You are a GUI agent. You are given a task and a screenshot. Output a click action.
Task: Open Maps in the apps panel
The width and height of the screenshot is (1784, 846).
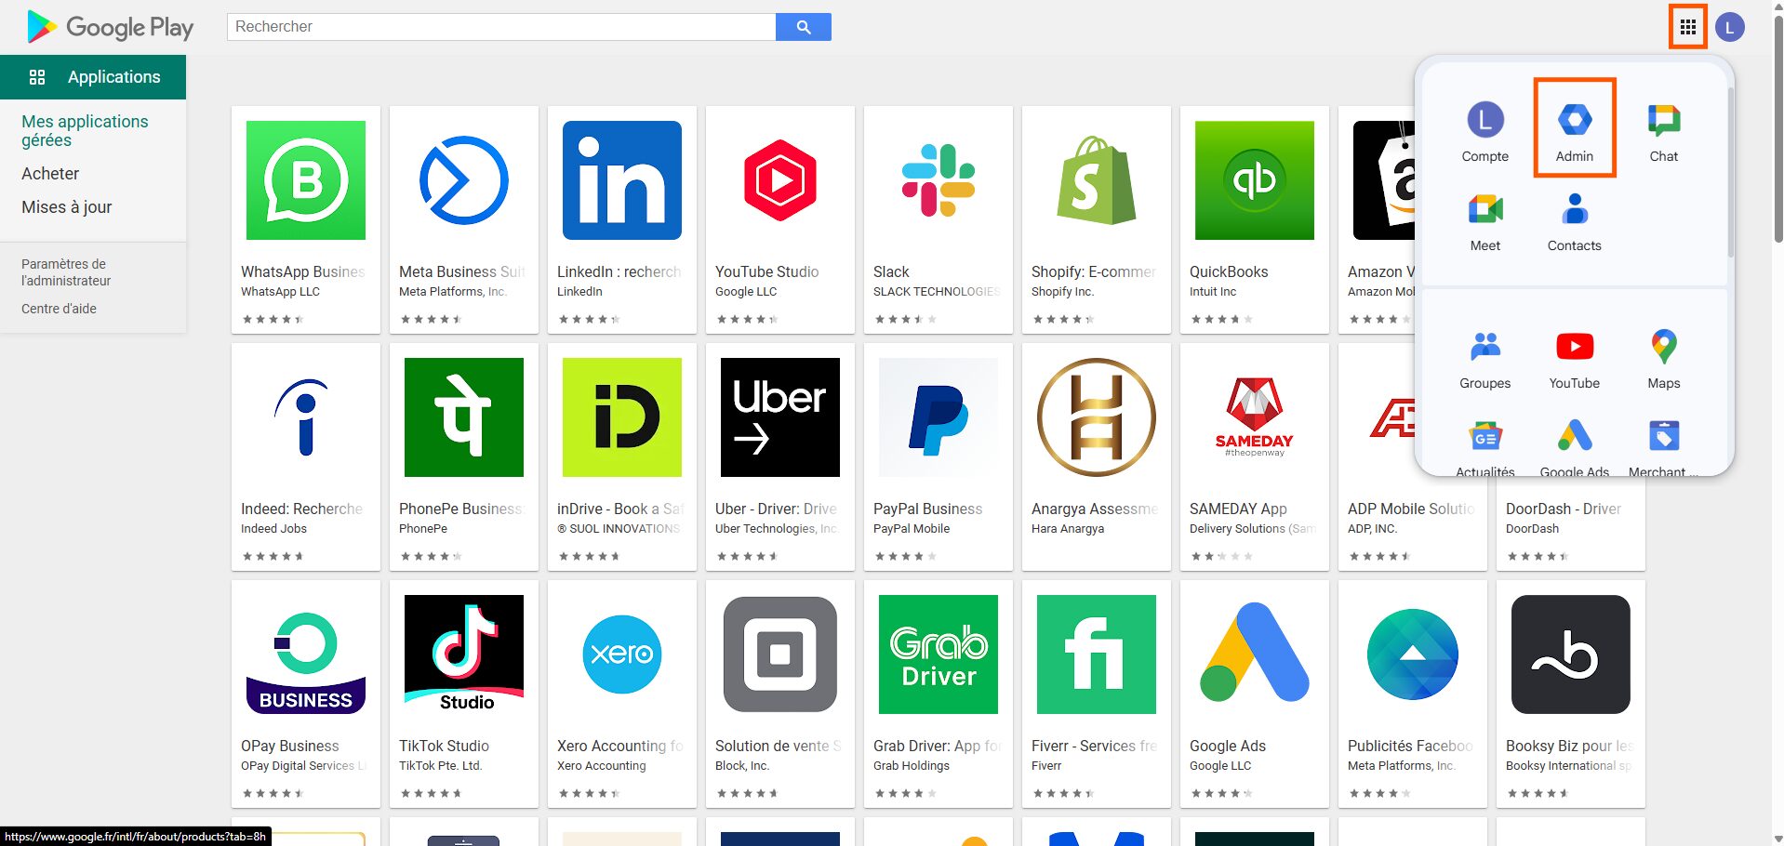[x=1663, y=358]
